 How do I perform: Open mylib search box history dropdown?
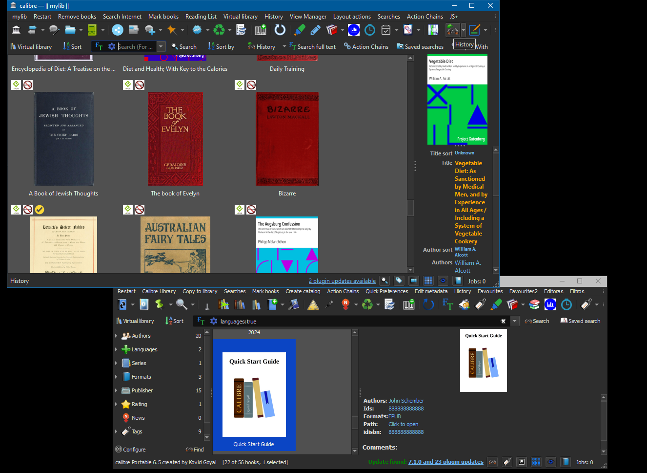click(x=161, y=46)
